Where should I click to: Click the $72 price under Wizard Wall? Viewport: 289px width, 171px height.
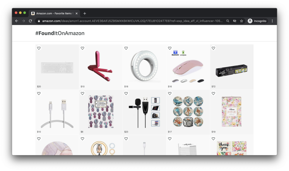coord(213,86)
